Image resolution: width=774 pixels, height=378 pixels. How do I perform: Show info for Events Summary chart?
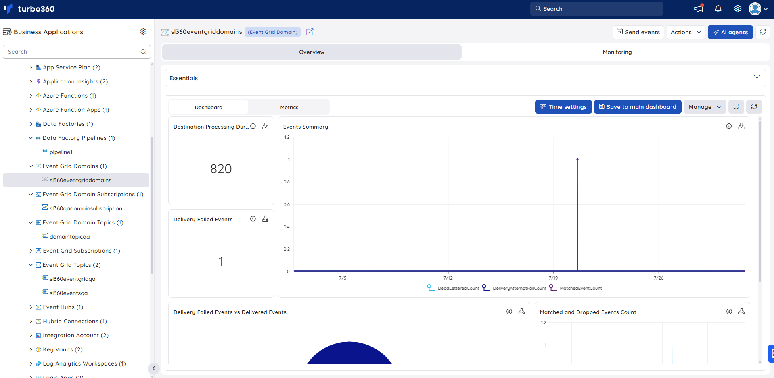(729, 126)
